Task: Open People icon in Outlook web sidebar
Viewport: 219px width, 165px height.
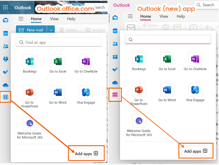Action: (x=6, y=46)
